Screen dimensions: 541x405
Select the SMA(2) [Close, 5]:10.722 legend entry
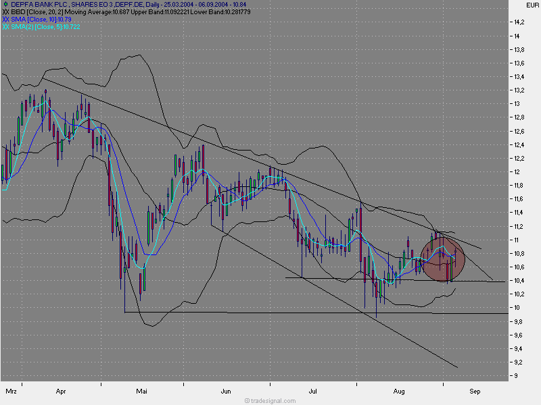pos(45,27)
